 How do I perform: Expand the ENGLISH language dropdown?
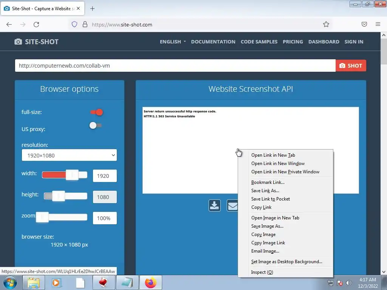173,42
